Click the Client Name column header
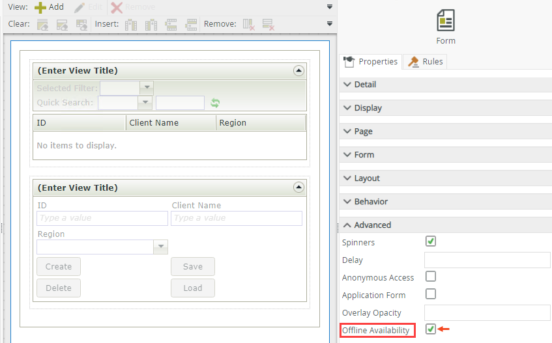552x343 pixels. 171,122
